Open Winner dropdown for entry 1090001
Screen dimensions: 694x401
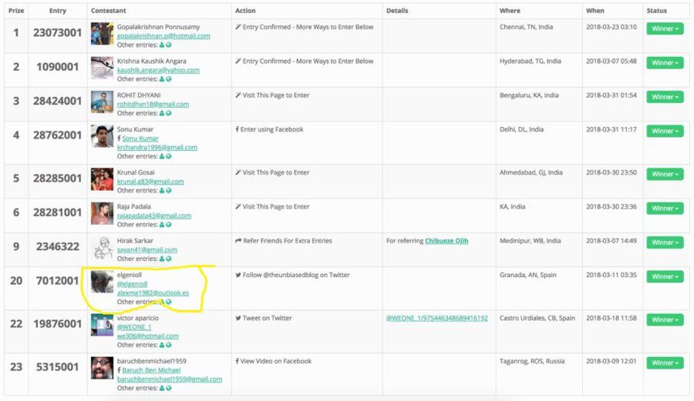(665, 62)
